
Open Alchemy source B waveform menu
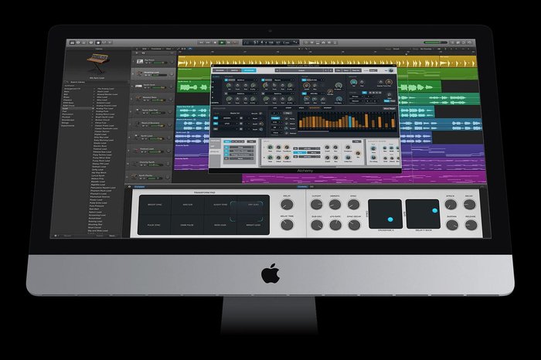tap(282, 80)
